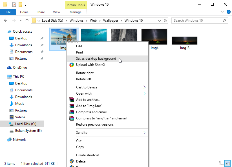
Task: Select the img13 wide night thumbnail
Action: point(184,41)
